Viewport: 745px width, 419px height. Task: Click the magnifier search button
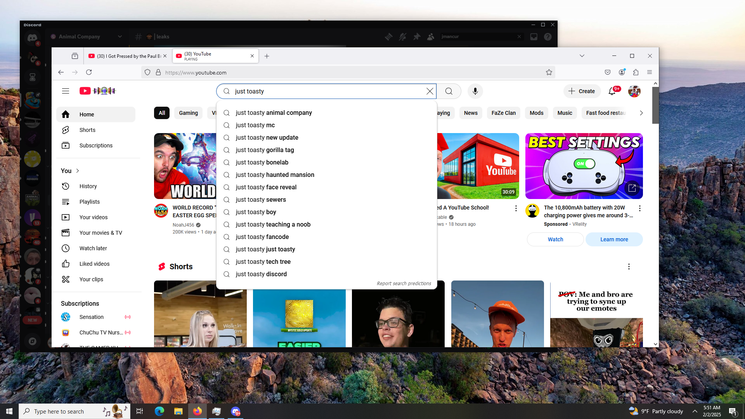point(449,91)
